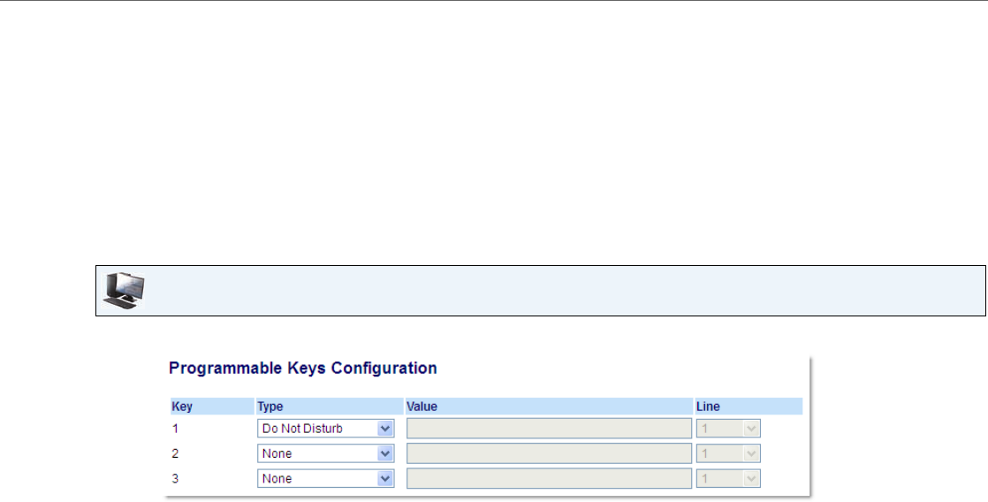Click the Programmable Keys Configuration heading

pyautogui.click(x=302, y=368)
